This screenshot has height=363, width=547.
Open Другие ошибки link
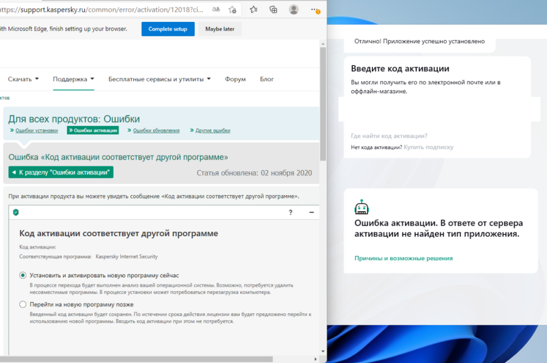click(x=212, y=131)
